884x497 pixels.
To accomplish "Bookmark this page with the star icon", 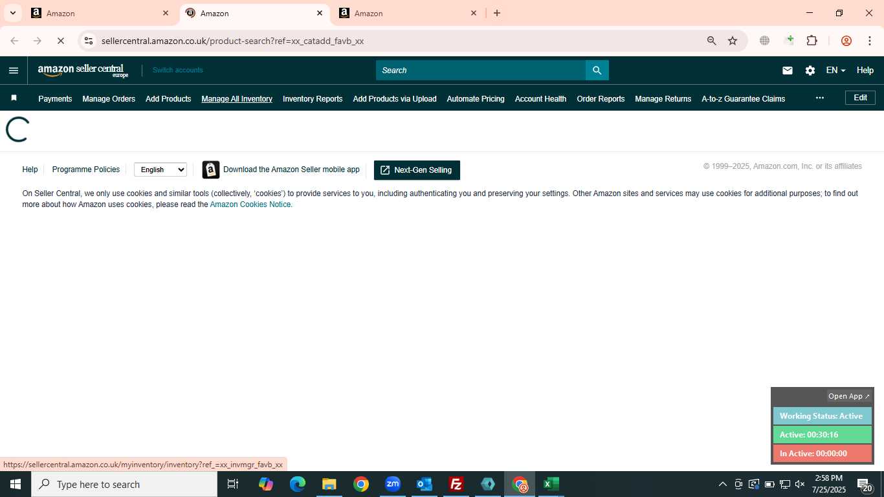I will click(x=733, y=41).
